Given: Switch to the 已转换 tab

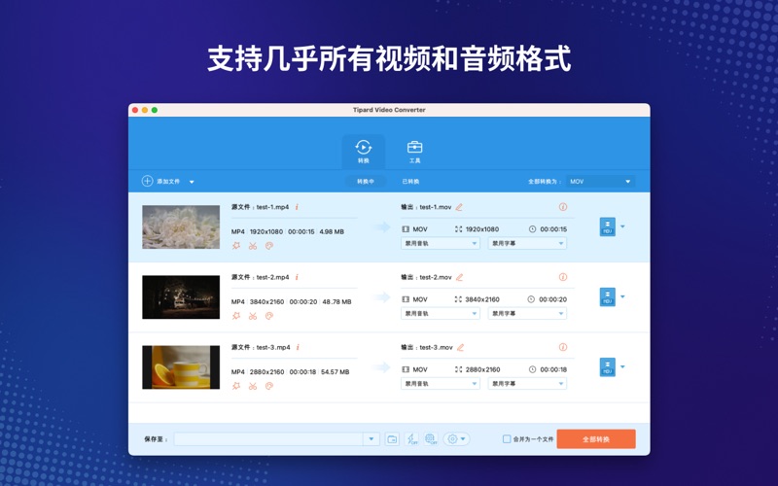Looking at the screenshot, I should click(x=410, y=182).
